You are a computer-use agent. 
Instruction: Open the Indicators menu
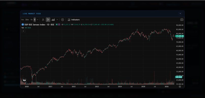(74, 20)
